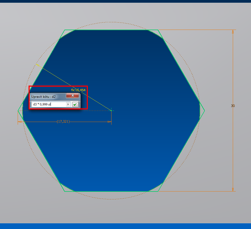
Task: Click the bottom arrowhead of 30 dimension
Action: (x=233, y=189)
